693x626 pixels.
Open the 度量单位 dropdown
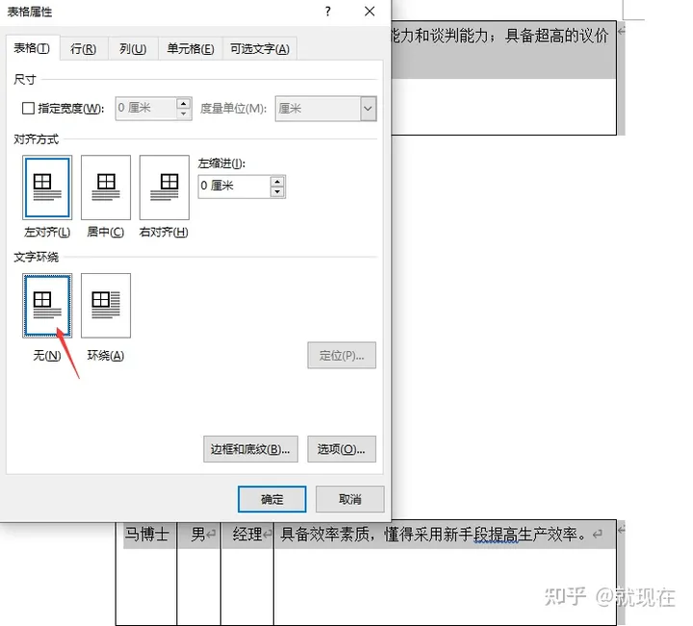(368, 109)
